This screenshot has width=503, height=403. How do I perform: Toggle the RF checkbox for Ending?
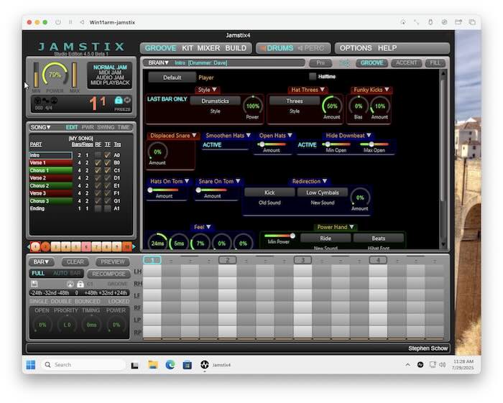coord(98,208)
